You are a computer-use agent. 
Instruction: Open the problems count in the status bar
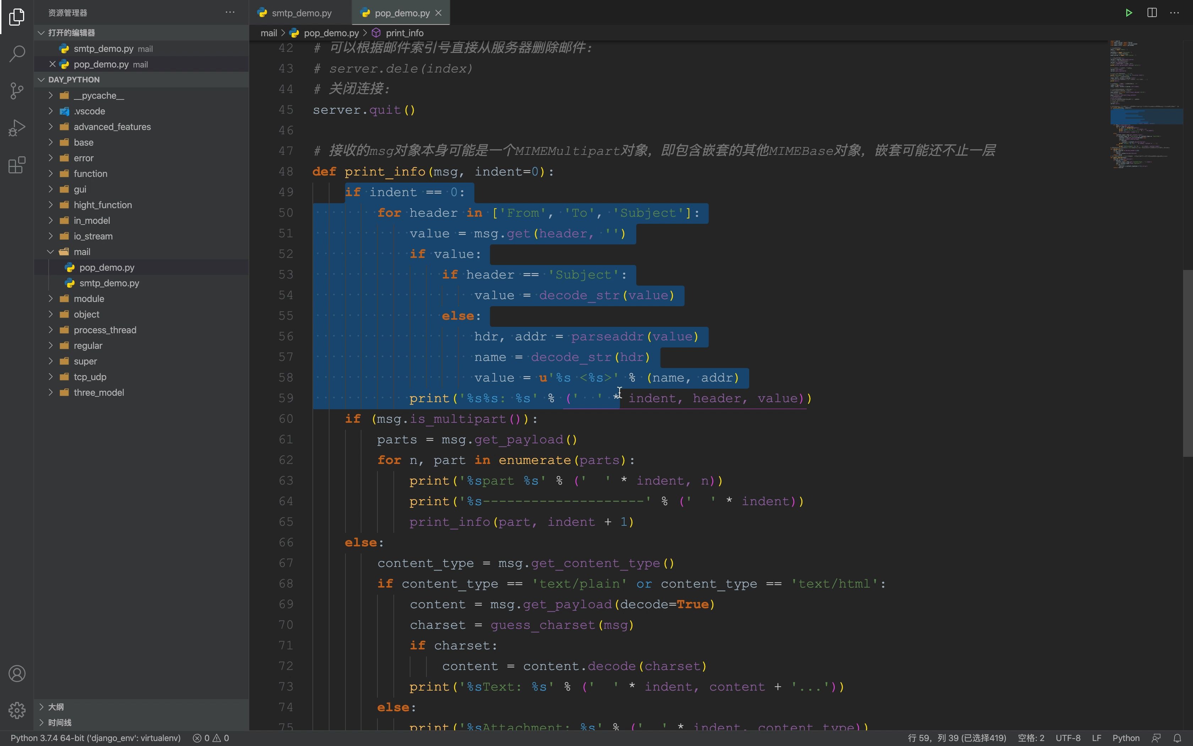(211, 737)
